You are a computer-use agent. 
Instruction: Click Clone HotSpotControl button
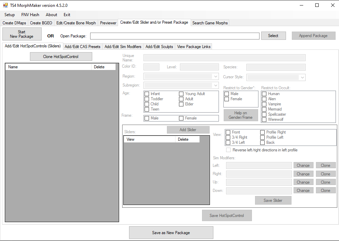pyautogui.click(x=61, y=57)
